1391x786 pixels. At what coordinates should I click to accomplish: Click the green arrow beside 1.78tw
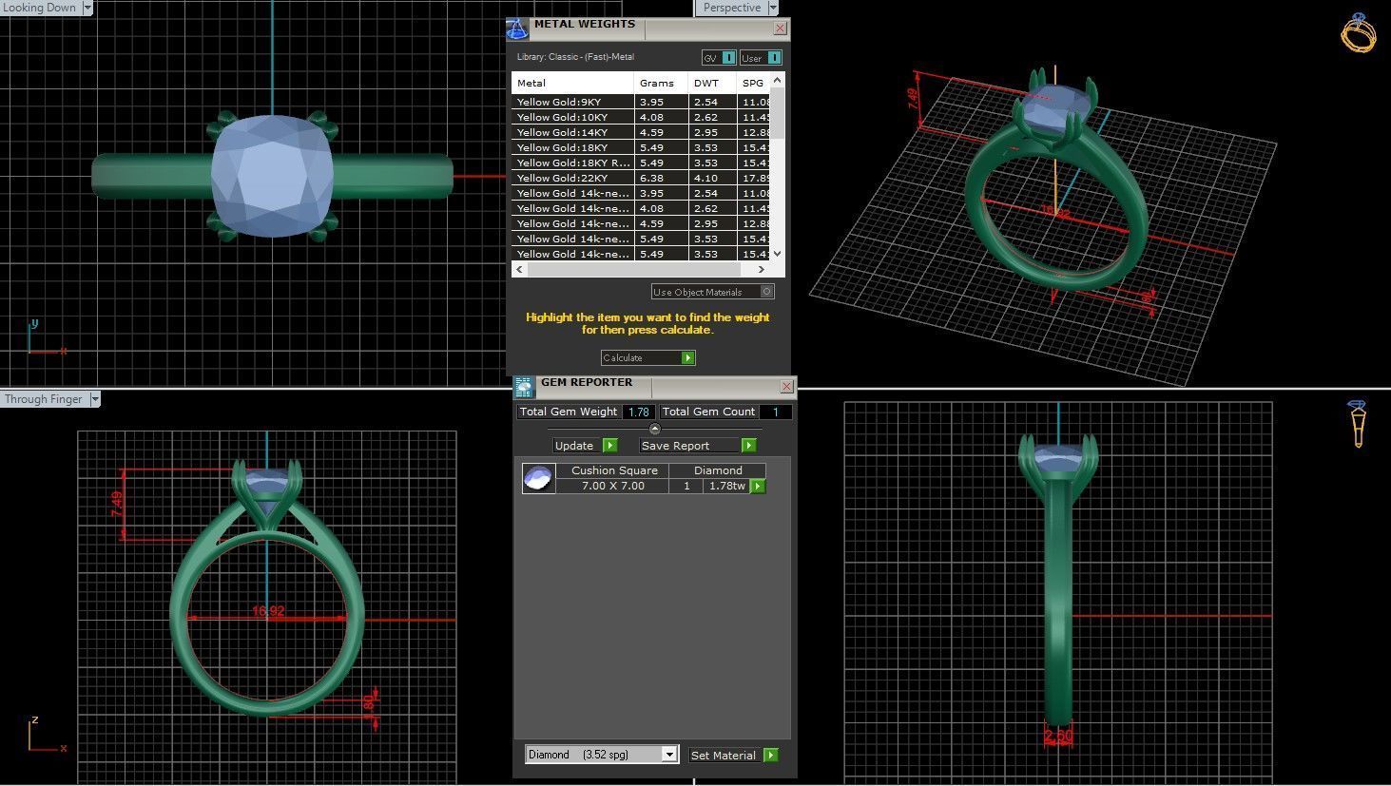tap(758, 487)
